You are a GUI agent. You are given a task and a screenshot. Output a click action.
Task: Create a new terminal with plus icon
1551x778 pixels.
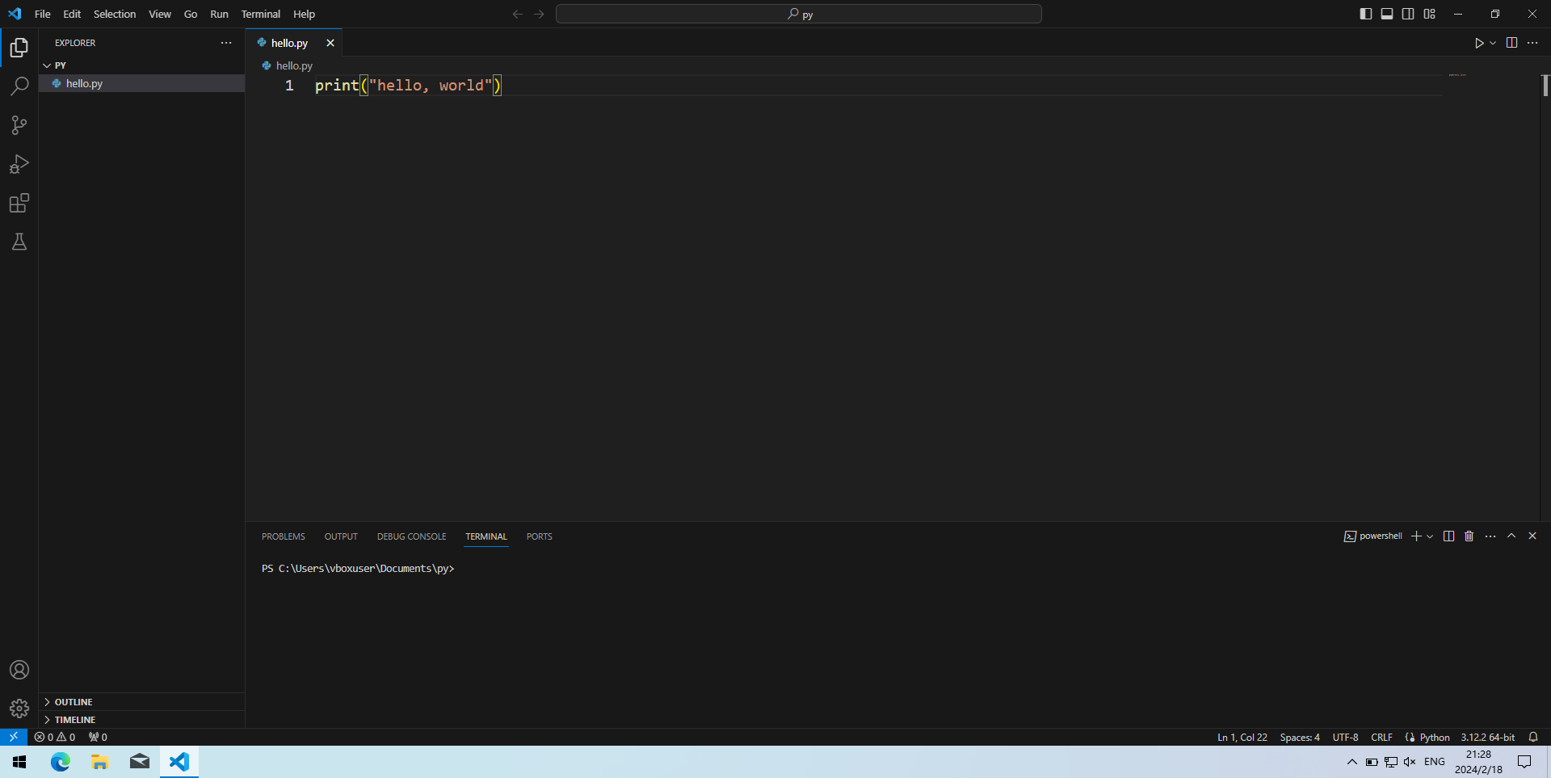[1416, 536]
